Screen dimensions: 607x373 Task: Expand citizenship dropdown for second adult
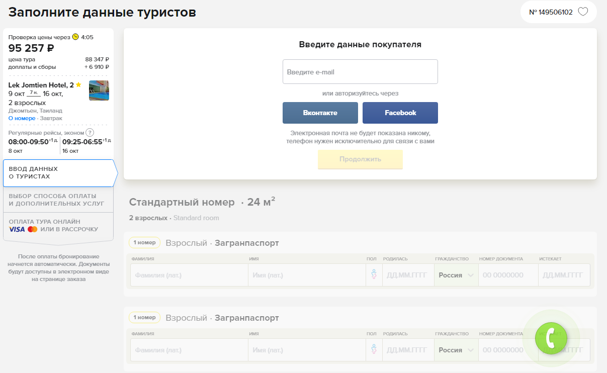pos(456,350)
